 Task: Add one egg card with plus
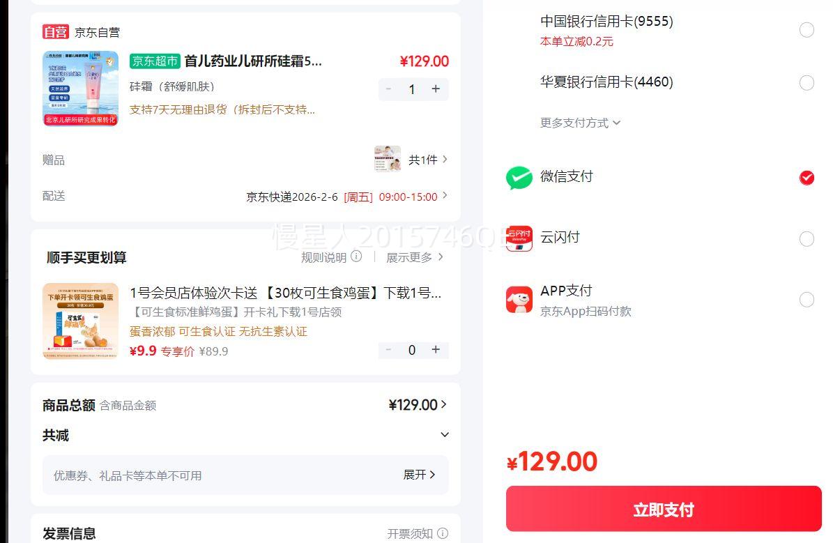pyautogui.click(x=436, y=350)
